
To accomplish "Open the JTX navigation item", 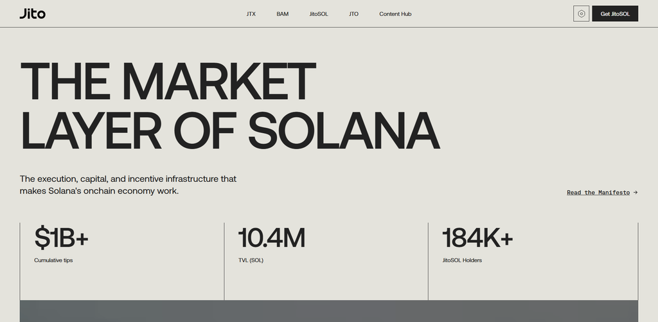I will pyautogui.click(x=251, y=14).
